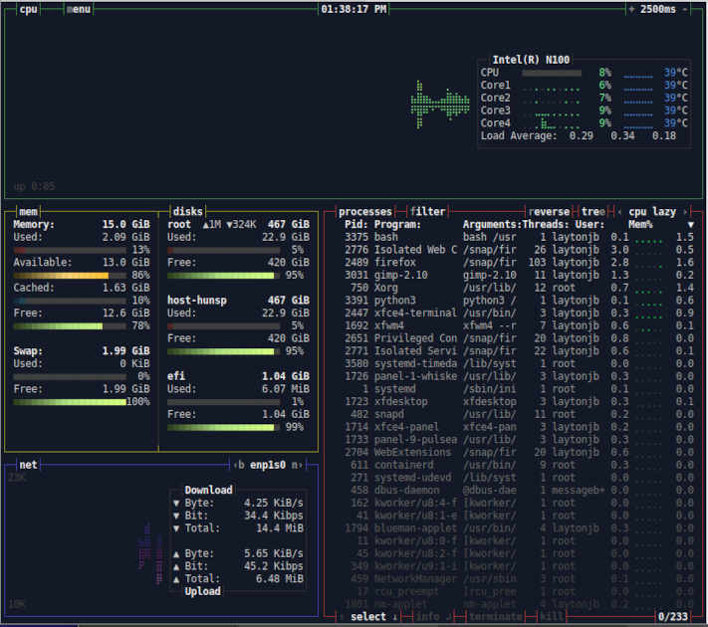Select the xfce4-terminal process 2447
Viewport: 708px width, 627px height.
coord(513,313)
